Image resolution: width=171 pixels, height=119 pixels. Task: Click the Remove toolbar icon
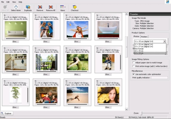pos(40,7)
